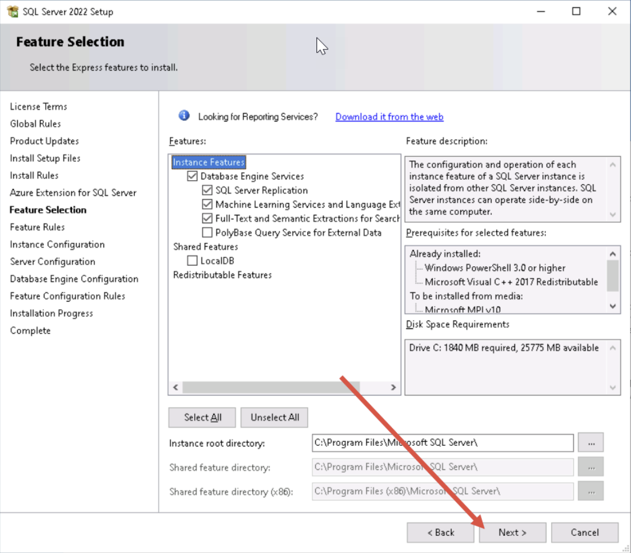
Task: Click browse button for Shared feature directory (x86)
Action: [591, 491]
